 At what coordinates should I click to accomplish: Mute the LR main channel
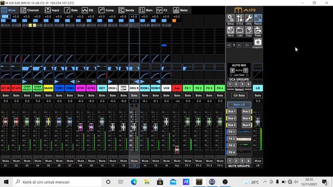tap(258, 161)
